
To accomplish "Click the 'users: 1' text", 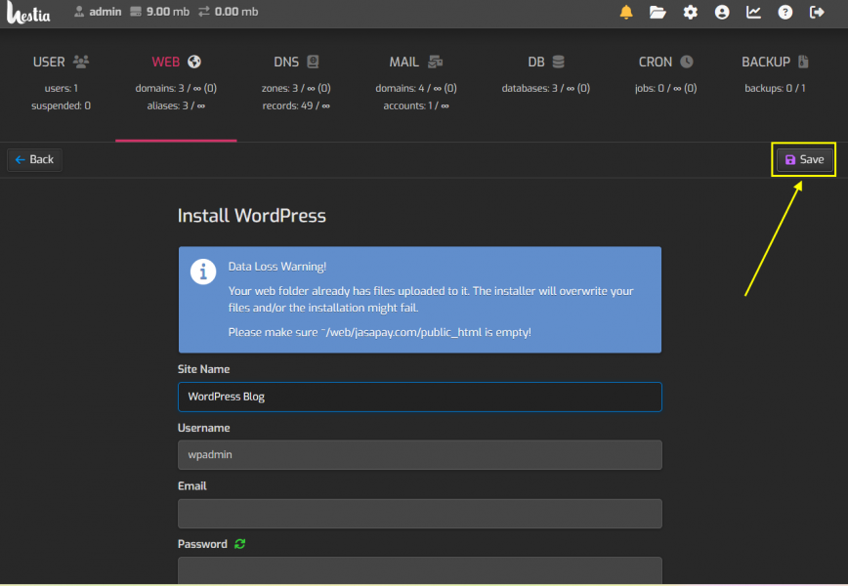I will coord(62,88).
